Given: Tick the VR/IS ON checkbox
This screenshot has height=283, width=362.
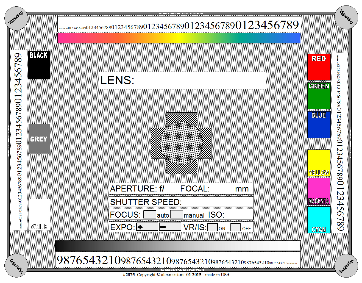Looking at the screenshot, I should [213, 227].
